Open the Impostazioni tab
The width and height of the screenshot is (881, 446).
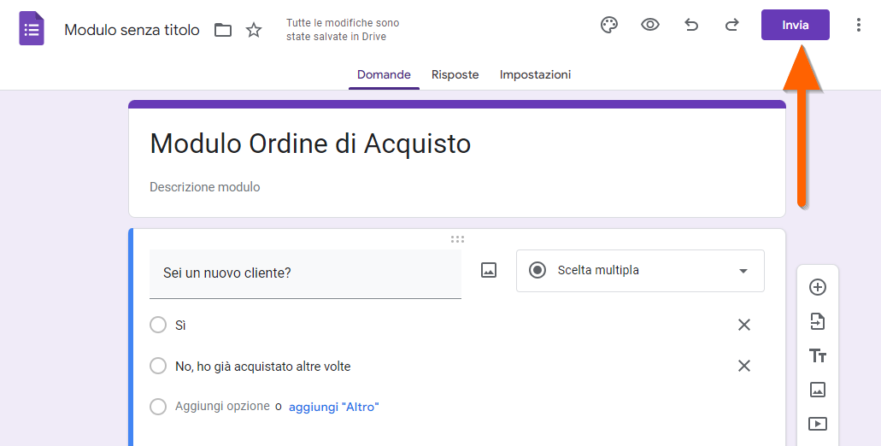535,74
